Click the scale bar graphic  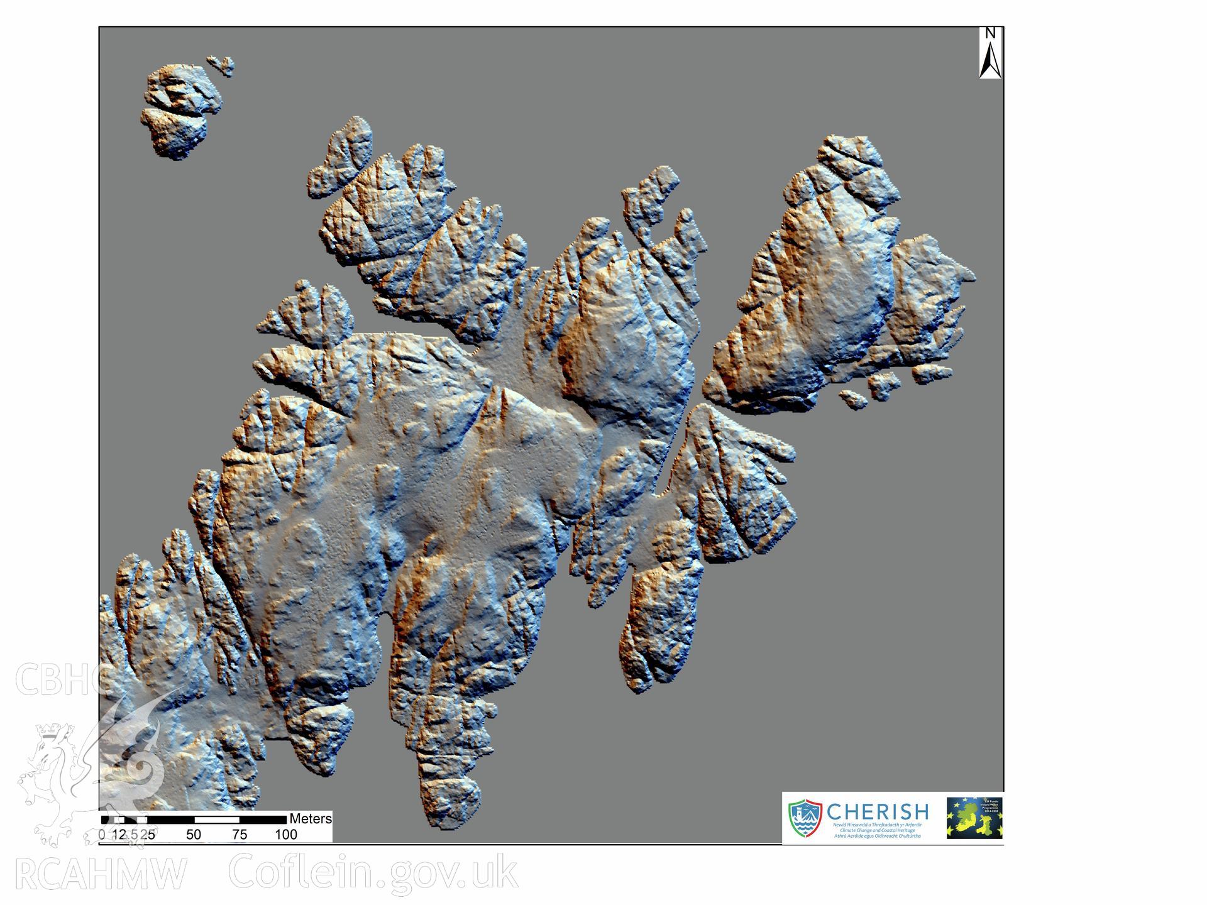pos(194,820)
